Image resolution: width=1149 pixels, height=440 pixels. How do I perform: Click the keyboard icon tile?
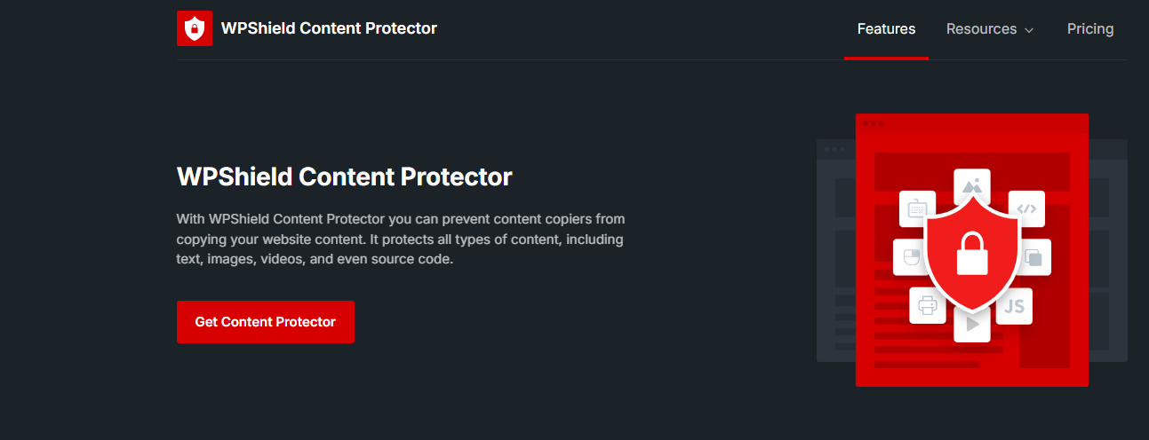pos(917,208)
